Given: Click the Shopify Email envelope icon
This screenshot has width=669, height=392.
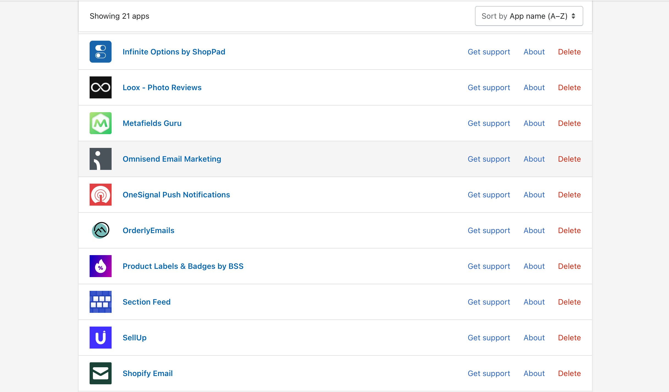Looking at the screenshot, I should click(101, 373).
